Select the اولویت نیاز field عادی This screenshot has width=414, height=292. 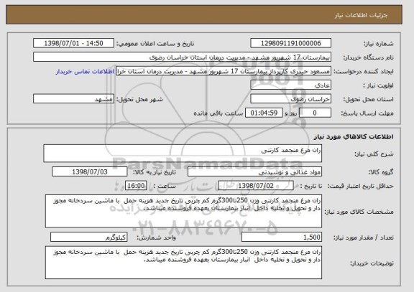[290, 85]
